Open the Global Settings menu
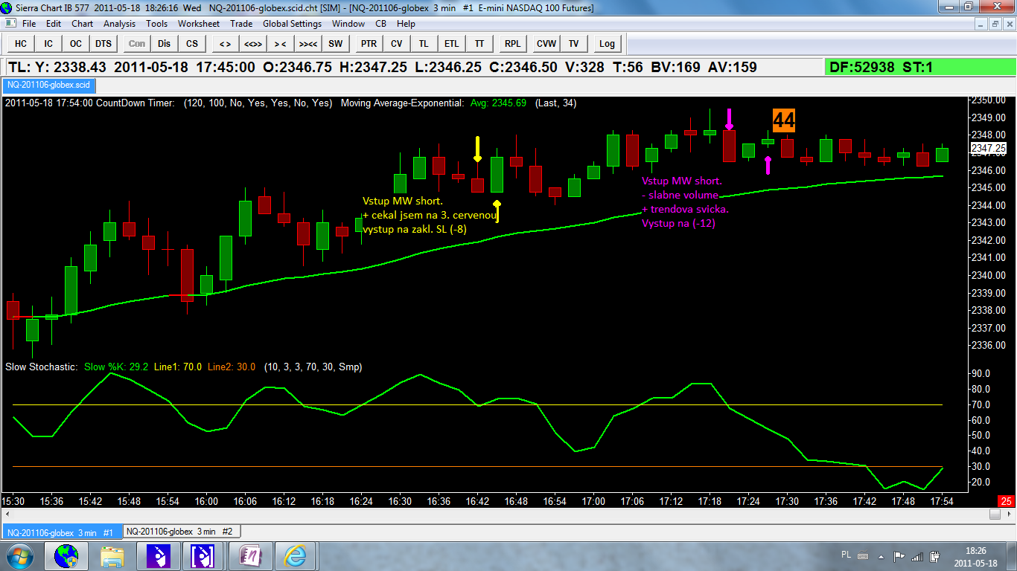The height and width of the screenshot is (571, 1017). [293, 24]
